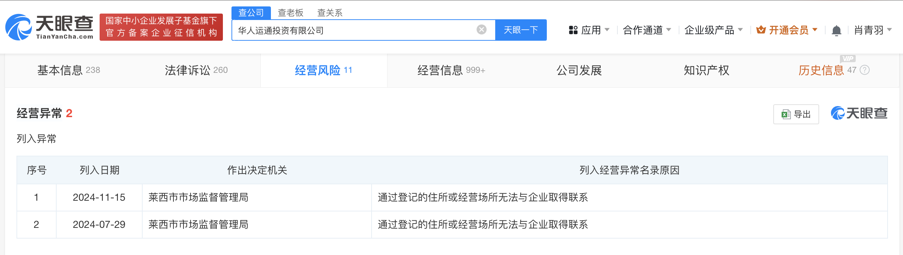Open the notification bell
This screenshot has width=903, height=255.
click(836, 30)
